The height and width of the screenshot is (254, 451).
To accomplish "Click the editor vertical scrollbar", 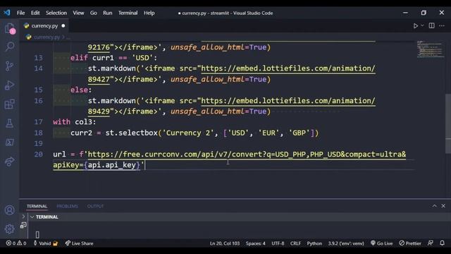I will (x=447, y=124).
